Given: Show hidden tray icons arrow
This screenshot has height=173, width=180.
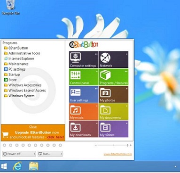Looking at the screenshot, I should coord(175,166).
